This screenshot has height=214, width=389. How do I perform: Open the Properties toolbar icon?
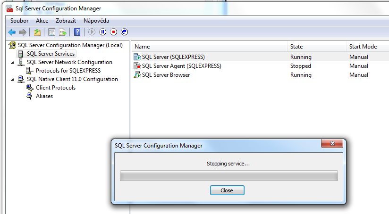[x=51, y=32]
